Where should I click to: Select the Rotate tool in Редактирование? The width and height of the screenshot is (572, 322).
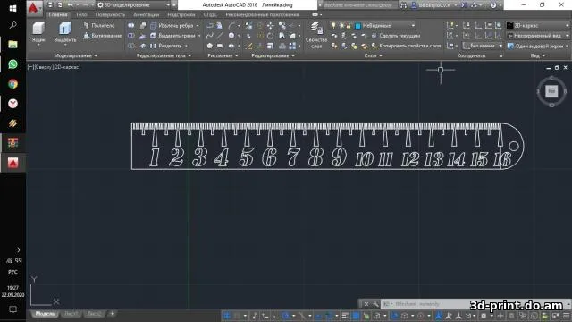click(270, 36)
